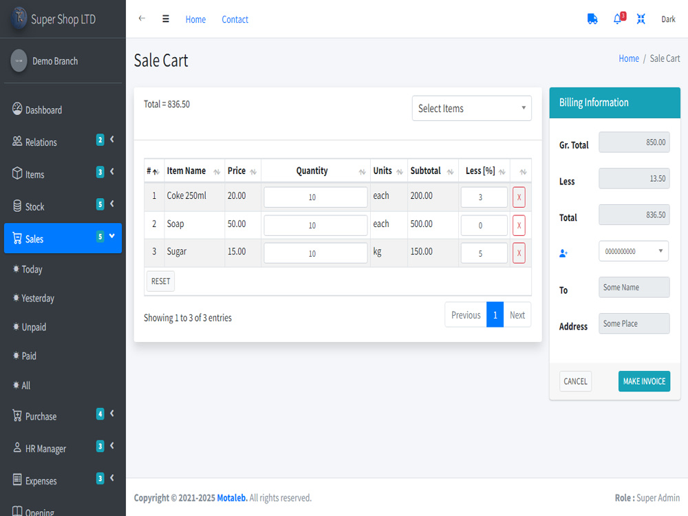
Task: Go to the Previous table page
Action: point(466,314)
